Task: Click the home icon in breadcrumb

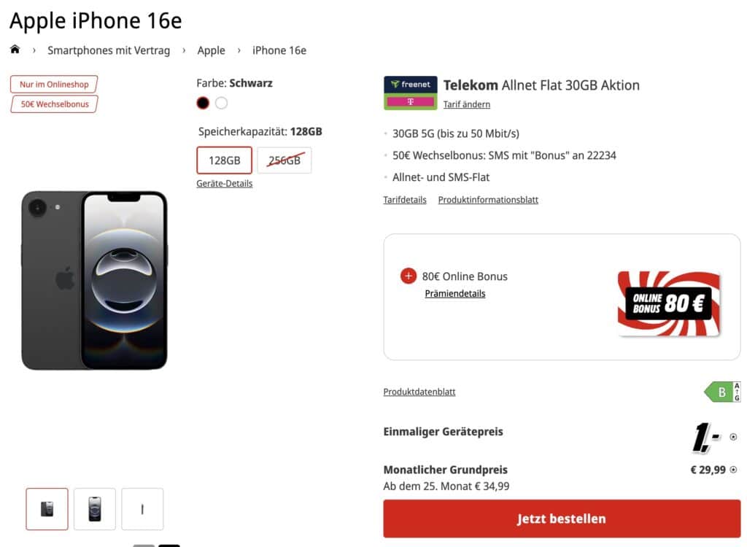Action: click(x=15, y=50)
